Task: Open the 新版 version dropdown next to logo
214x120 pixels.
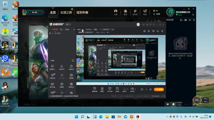Action: tap(68, 24)
